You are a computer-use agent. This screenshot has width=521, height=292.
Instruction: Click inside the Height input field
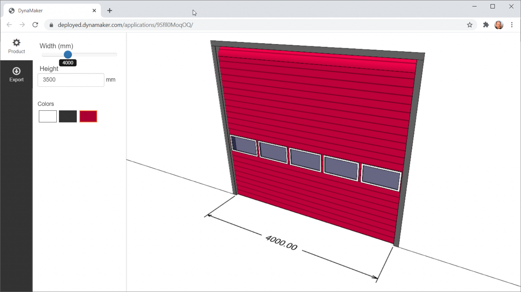pyautogui.click(x=71, y=80)
